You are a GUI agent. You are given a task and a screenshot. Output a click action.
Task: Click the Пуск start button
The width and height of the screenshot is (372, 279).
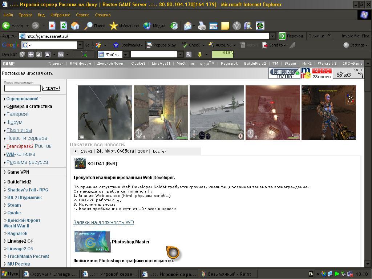10,274
